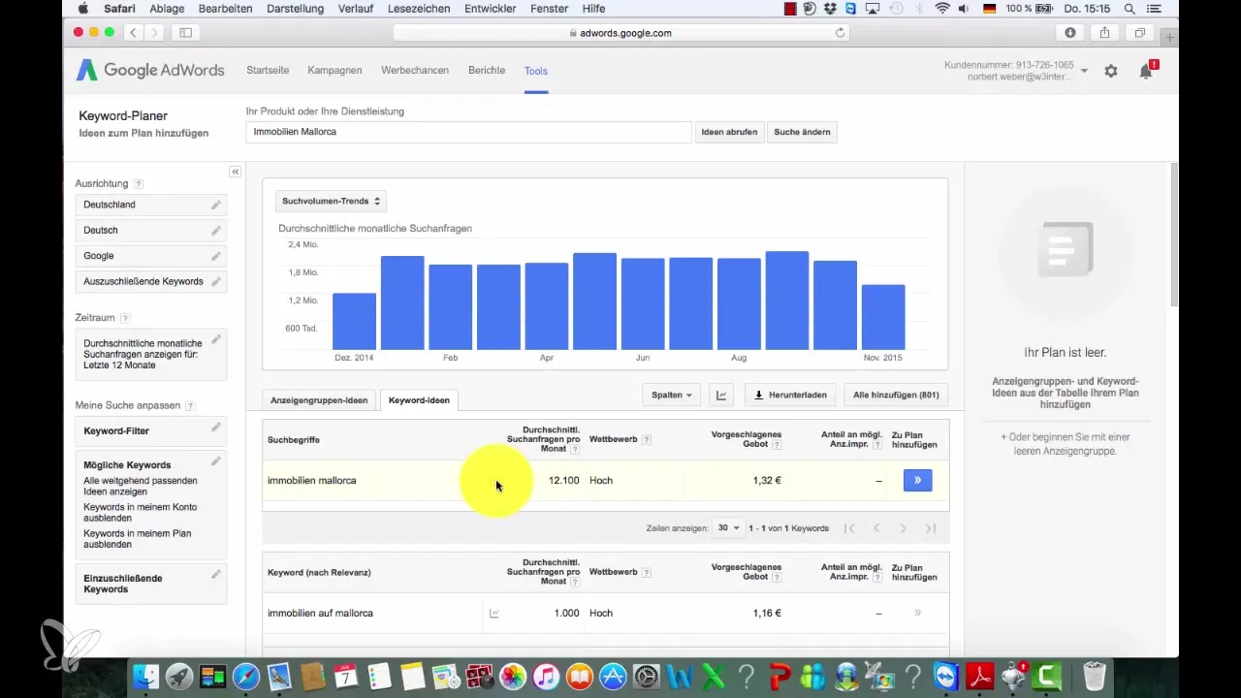Open Kampagnen navigation item
This screenshot has width=1241, height=698.
point(334,71)
